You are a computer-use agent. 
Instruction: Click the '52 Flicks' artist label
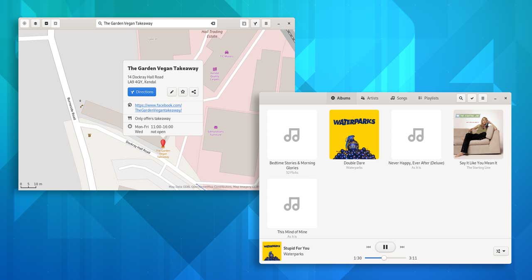coord(292,173)
